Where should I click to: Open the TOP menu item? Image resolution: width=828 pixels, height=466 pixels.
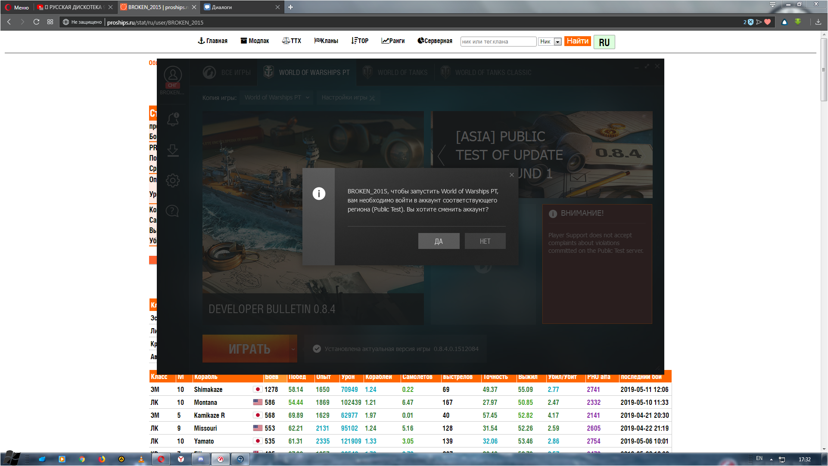point(360,41)
